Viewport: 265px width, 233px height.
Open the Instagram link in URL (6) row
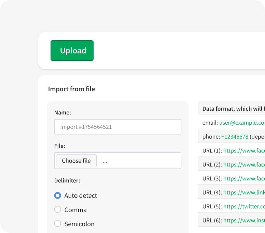pyautogui.click(x=244, y=221)
